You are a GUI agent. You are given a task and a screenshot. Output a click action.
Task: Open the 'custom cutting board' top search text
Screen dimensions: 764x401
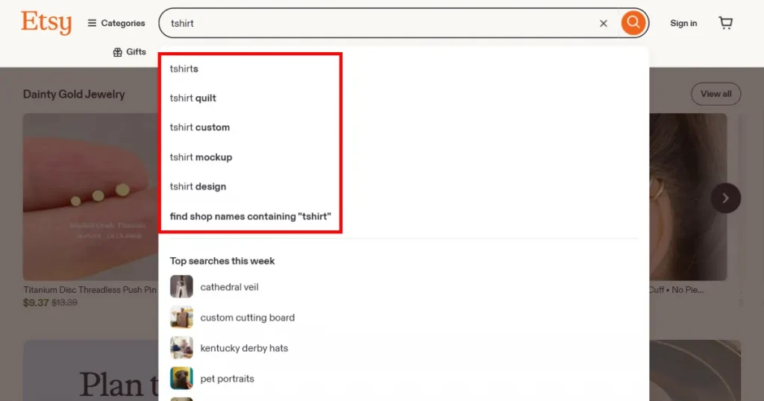click(x=248, y=318)
